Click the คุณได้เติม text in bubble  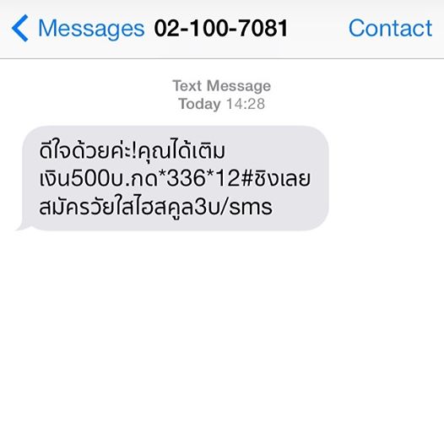(x=181, y=150)
